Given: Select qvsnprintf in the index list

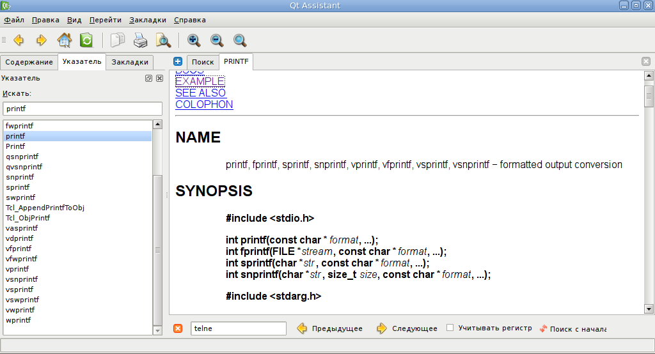Looking at the screenshot, I should [77, 167].
